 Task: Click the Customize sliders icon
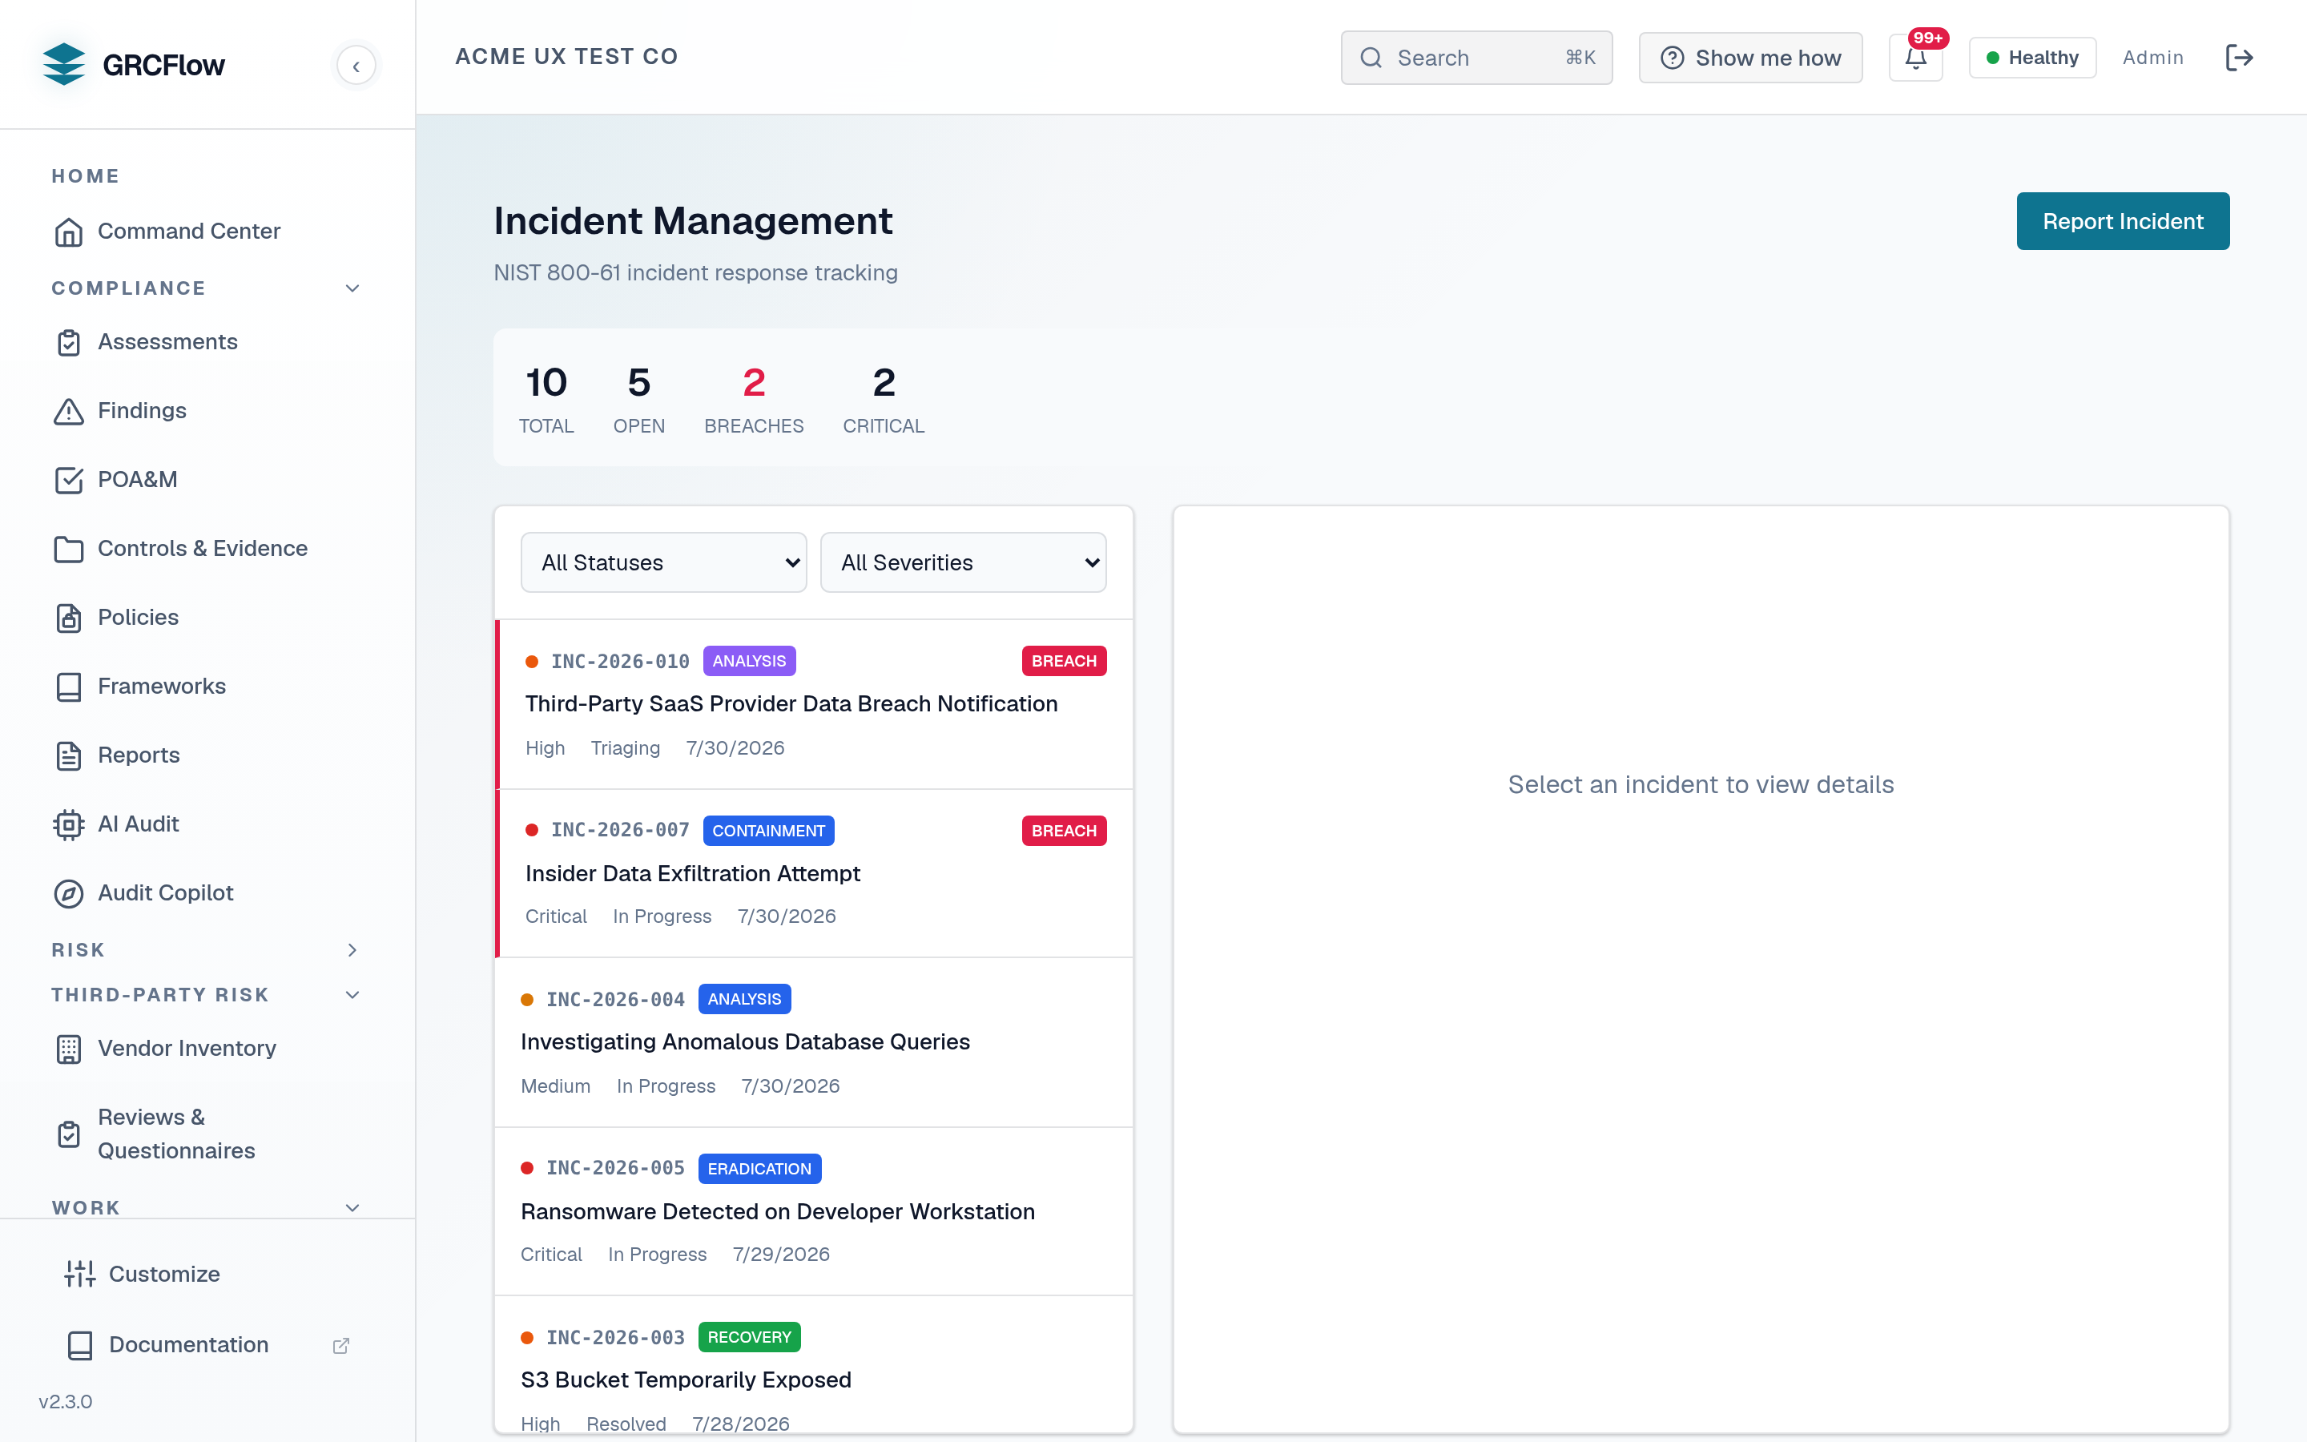tap(80, 1274)
